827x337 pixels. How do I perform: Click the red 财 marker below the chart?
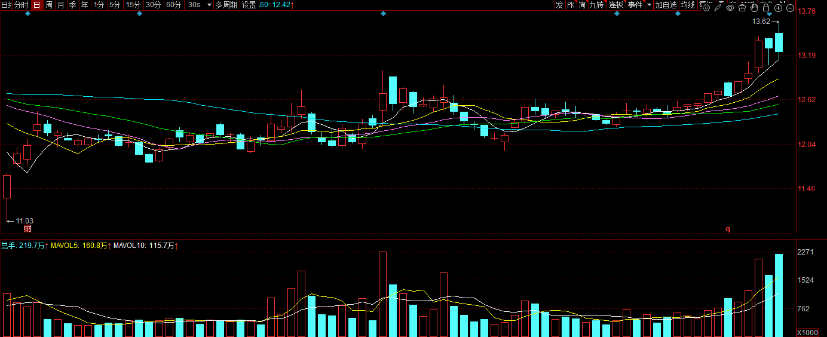pos(27,228)
